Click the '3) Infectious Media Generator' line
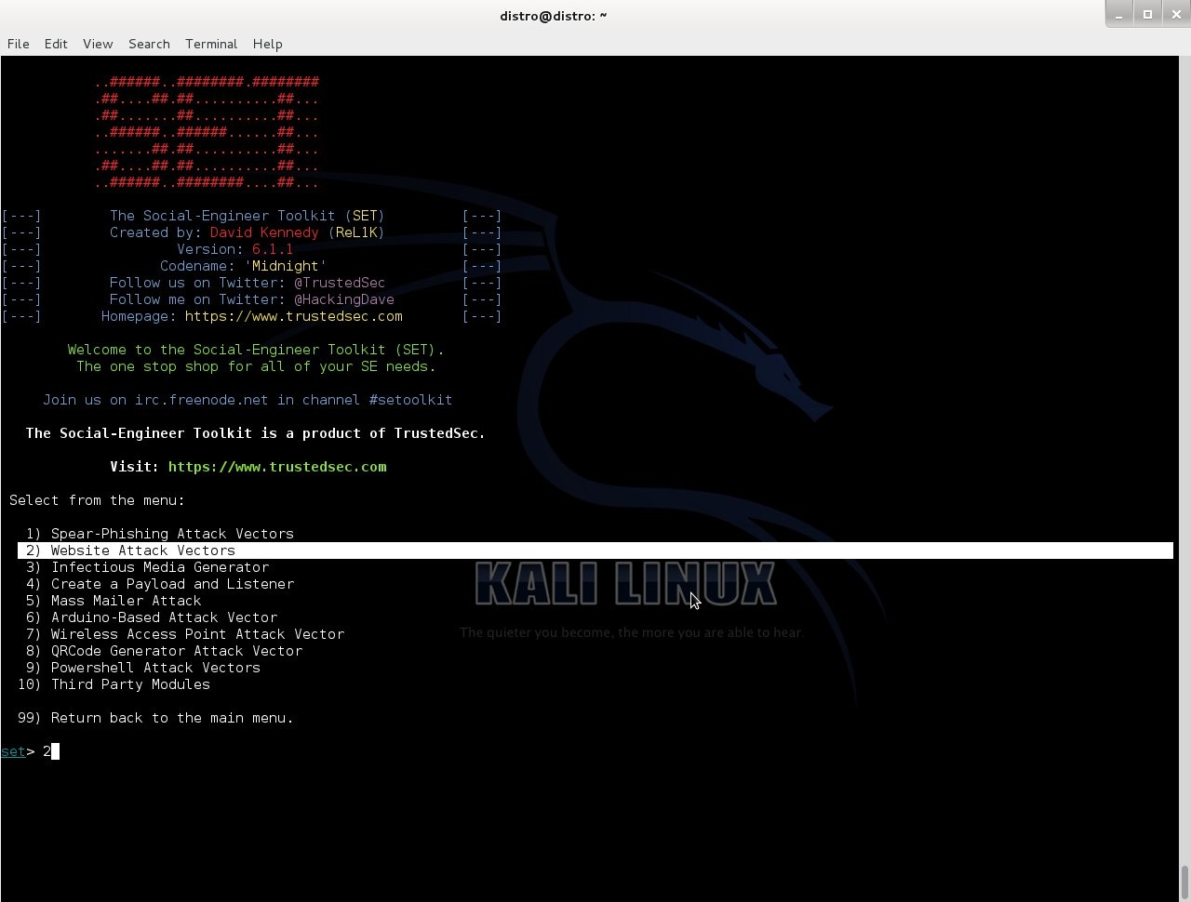 tap(148, 567)
